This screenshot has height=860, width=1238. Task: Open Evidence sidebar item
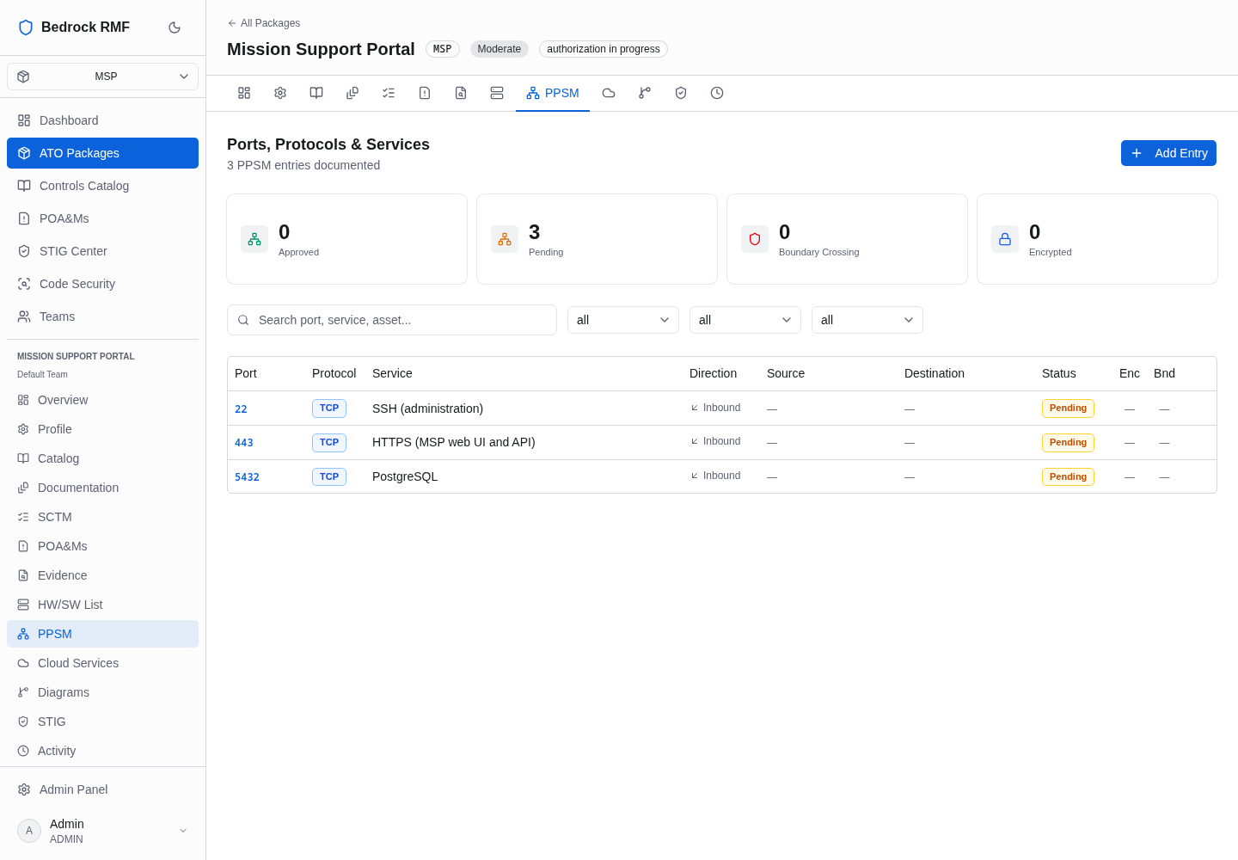point(103,575)
